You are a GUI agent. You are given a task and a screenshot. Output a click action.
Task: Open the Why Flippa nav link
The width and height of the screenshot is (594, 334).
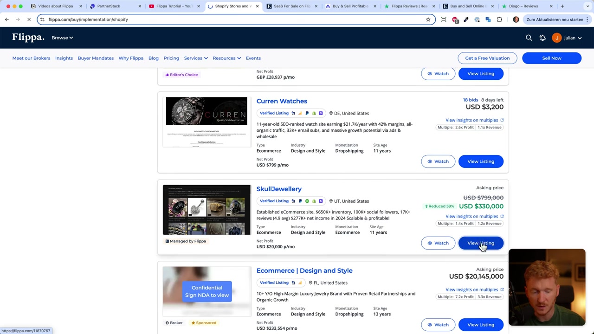pyautogui.click(x=131, y=58)
